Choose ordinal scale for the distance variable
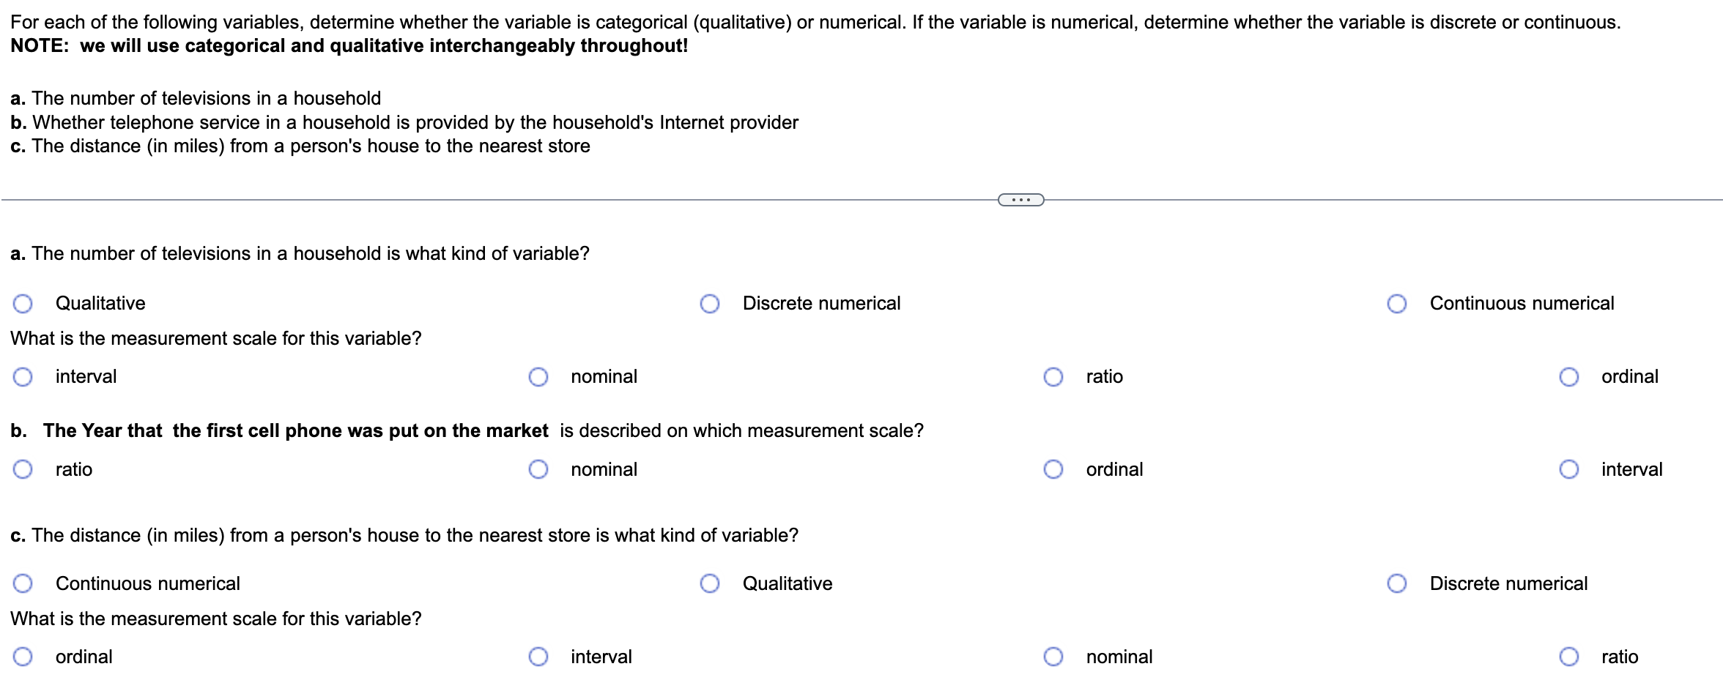The height and width of the screenshot is (691, 1723). (x=23, y=657)
